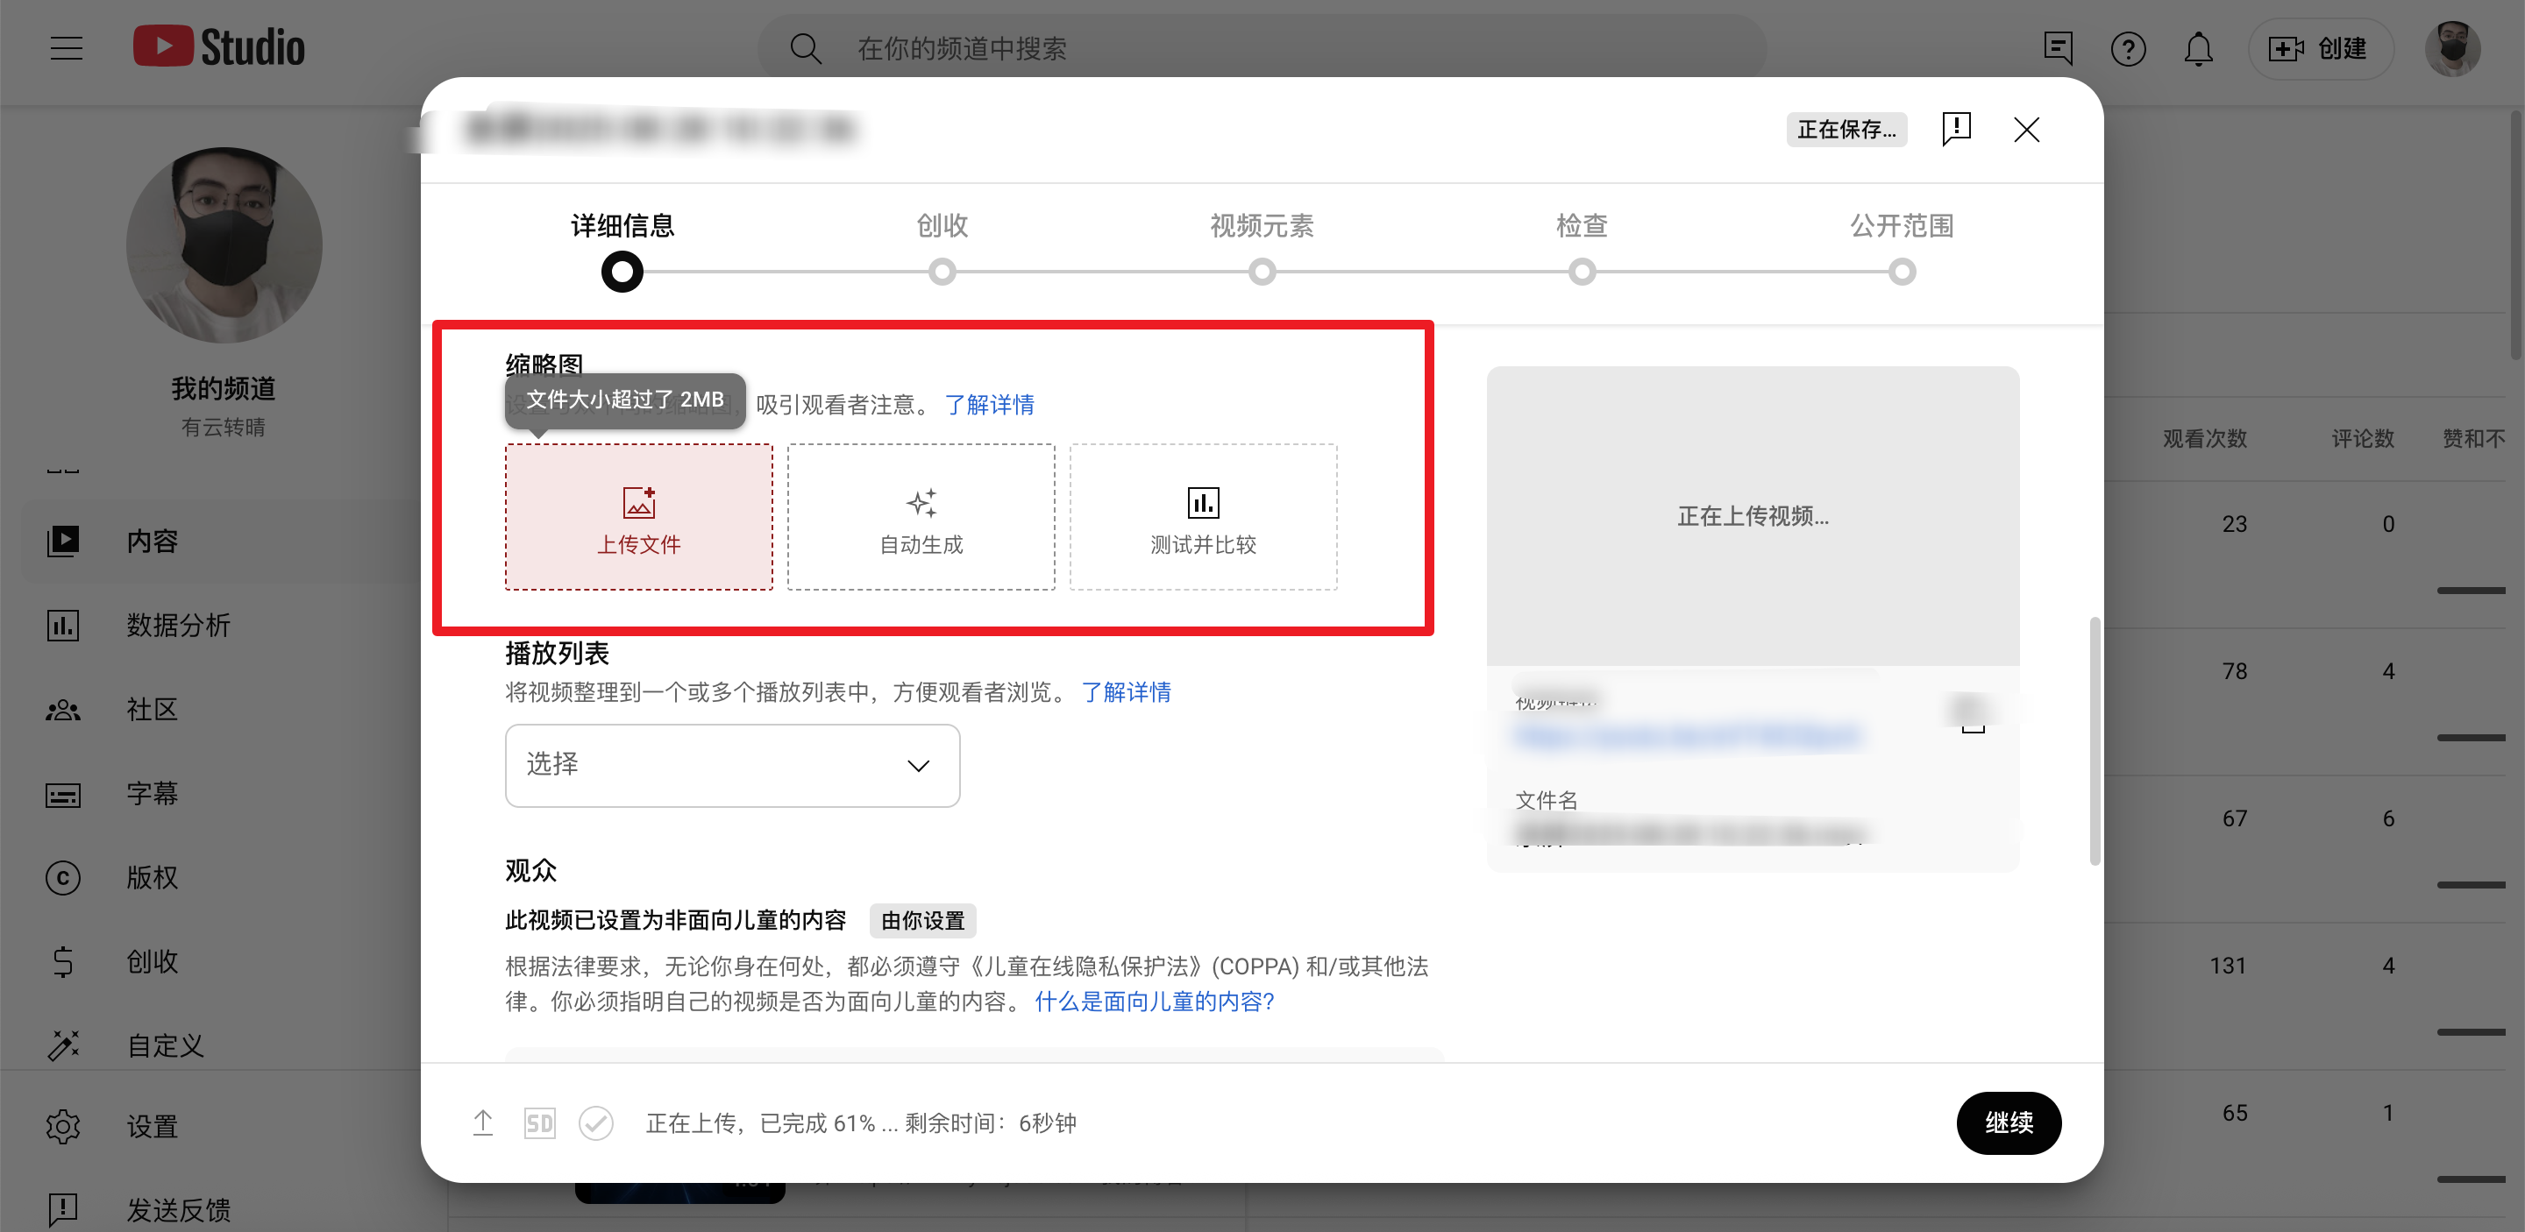Click the YouTube Studio logo

pos(219,47)
